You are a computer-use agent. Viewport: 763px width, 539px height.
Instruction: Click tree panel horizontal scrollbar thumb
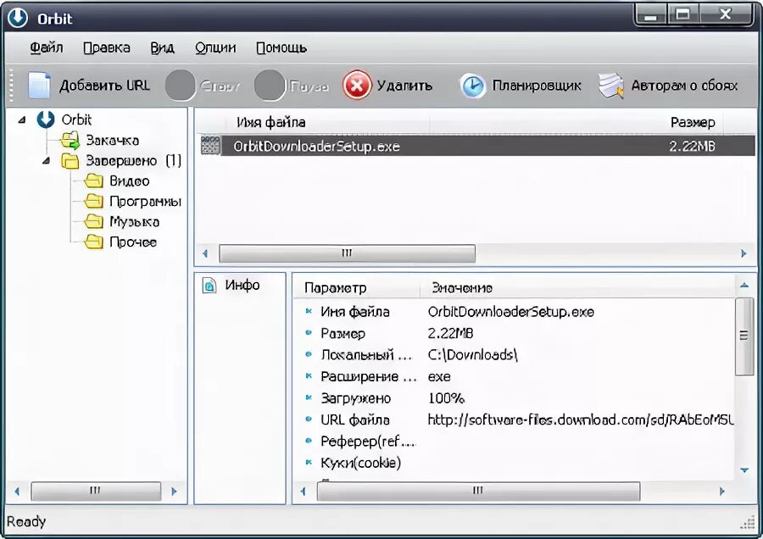tap(96, 491)
